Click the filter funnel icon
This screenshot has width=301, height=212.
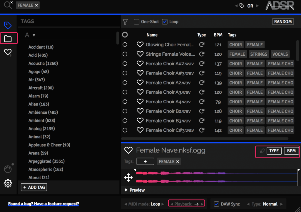[126, 22]
